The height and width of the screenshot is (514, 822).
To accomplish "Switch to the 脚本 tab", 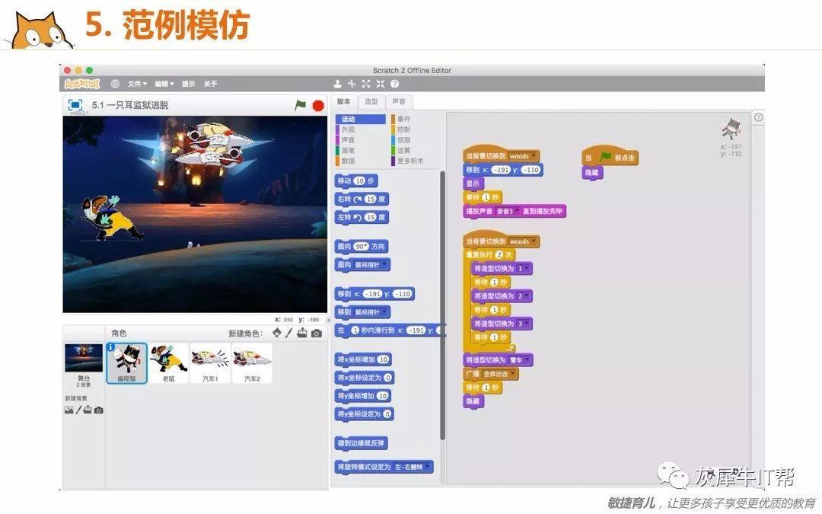I will click(x=344, y=102).
